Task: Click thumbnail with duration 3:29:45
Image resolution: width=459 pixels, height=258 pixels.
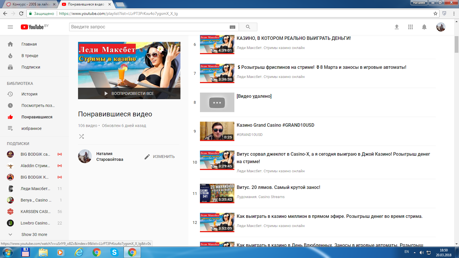Action: coord(217,160)
